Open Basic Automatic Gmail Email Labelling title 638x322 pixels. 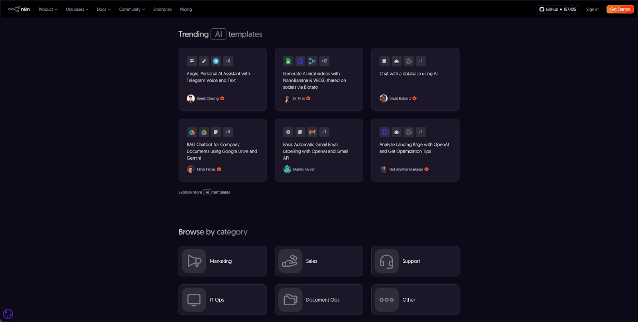tap(315, 151)
